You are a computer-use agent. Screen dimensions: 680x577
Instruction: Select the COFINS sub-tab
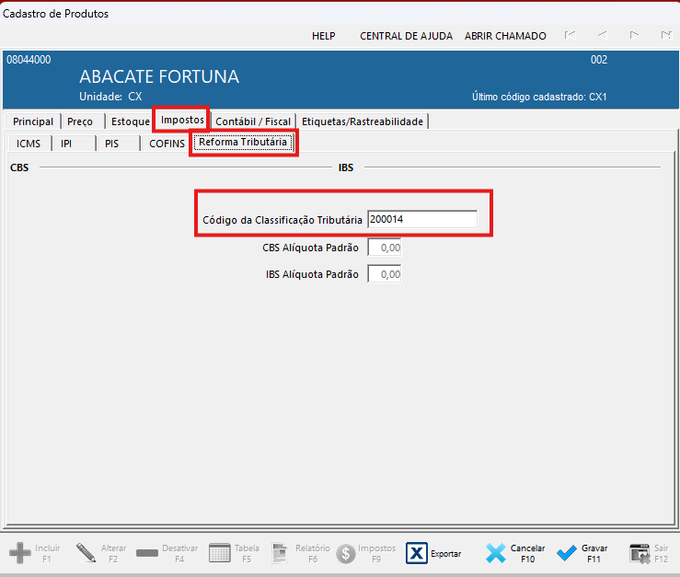167,144
